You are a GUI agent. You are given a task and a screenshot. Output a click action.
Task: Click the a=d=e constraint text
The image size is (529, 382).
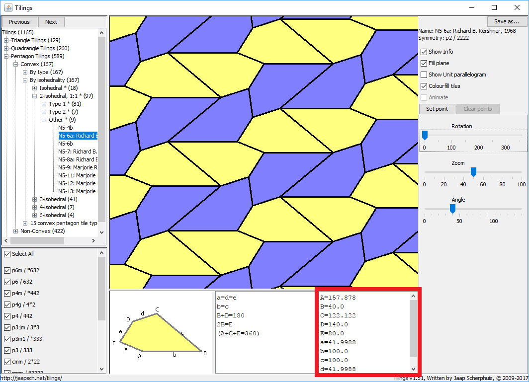227,298
